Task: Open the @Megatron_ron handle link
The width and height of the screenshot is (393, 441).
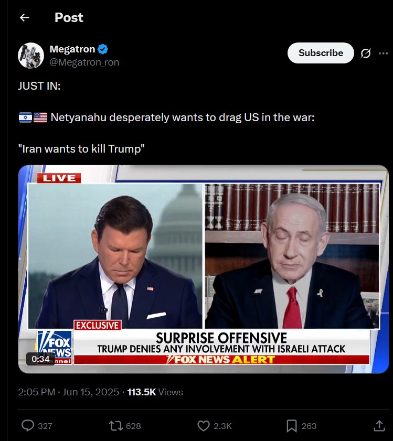Action: tap(84, 62)
